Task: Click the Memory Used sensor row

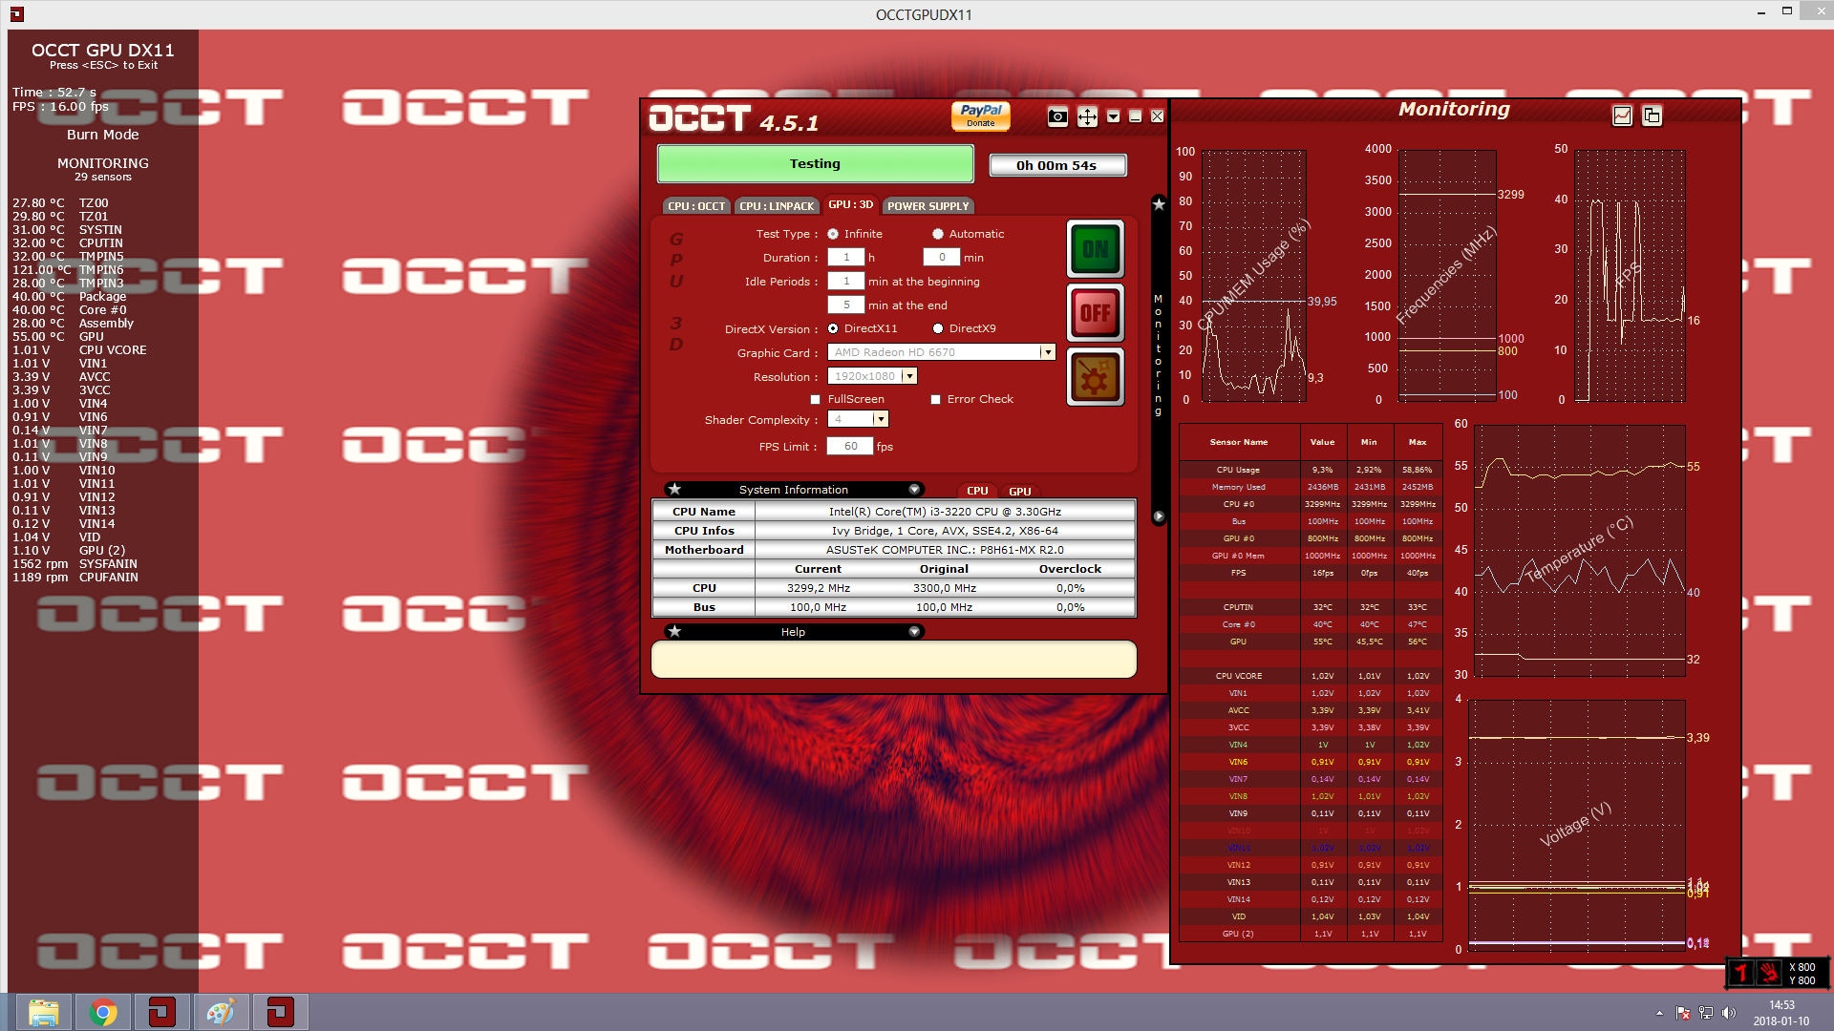Action: click(1311, 487)
